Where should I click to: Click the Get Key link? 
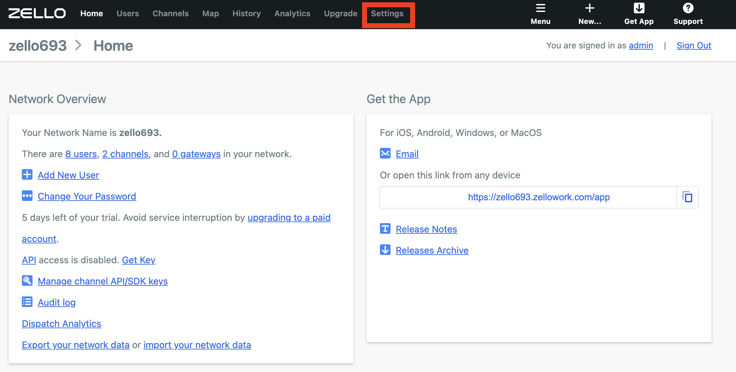[x=139, y=260]
